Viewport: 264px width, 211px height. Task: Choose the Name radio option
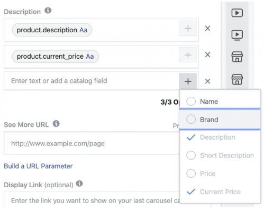(x=191, y=102)
